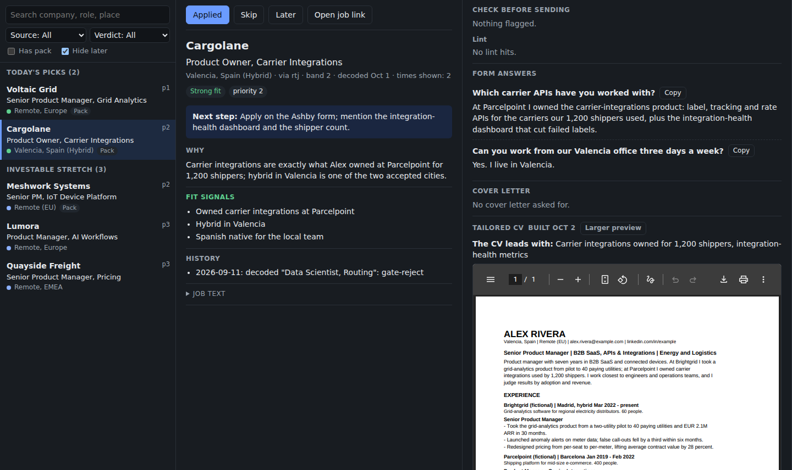Image resolution: width=792 pixels, height=470 pixels.
Task: Open the PDF viewer more actions menu
Action: pos(763,279)
